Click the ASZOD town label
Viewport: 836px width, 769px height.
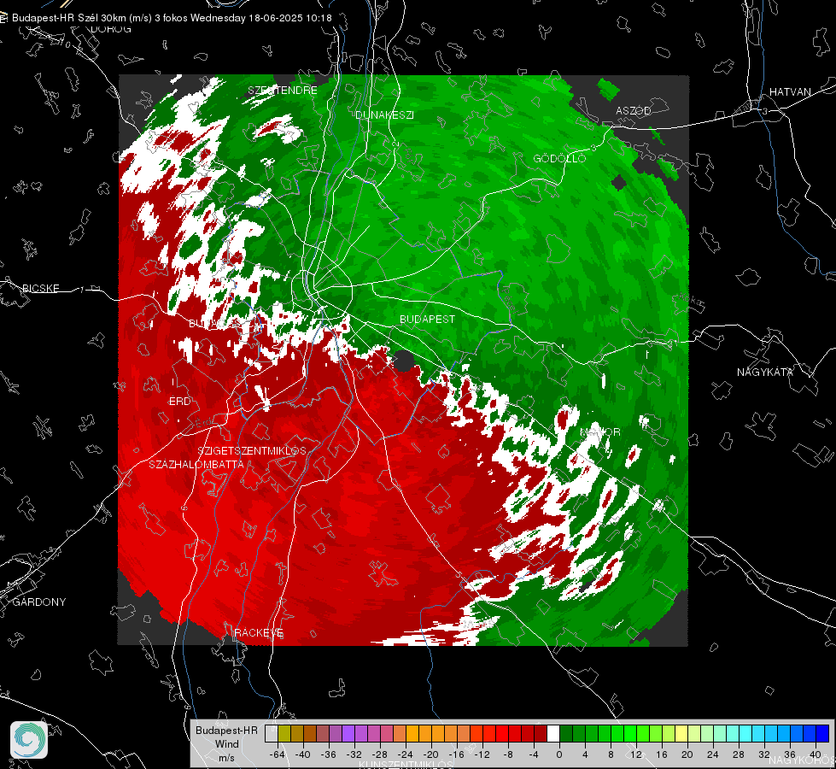click(634, 110)
